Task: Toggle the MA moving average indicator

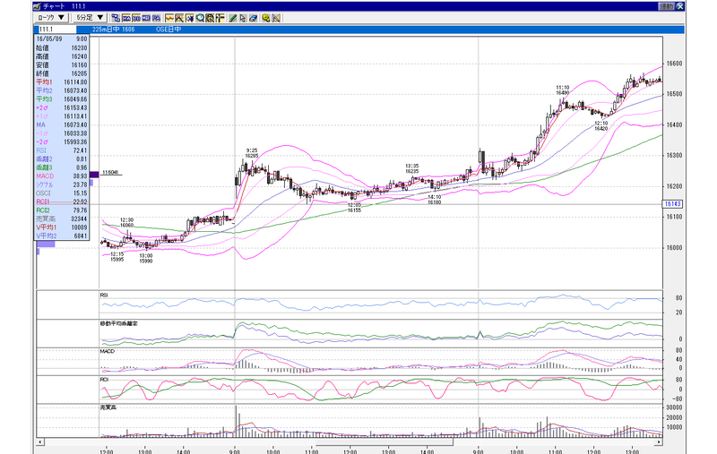Action: click(126, 18)
